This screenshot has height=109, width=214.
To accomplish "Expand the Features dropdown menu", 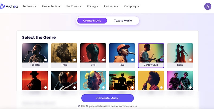I will [30, 6].
